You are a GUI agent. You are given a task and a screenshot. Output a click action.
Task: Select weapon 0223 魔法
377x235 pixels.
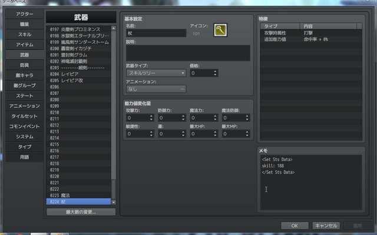(x=78, y=196)
